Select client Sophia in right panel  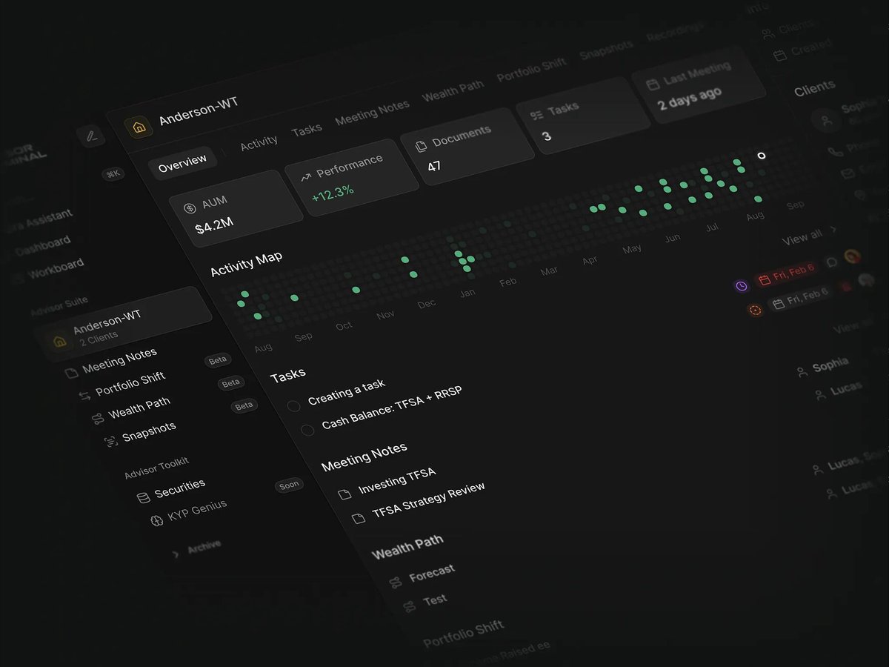830,365
